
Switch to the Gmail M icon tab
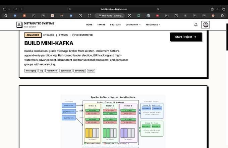tap(62, 15)
